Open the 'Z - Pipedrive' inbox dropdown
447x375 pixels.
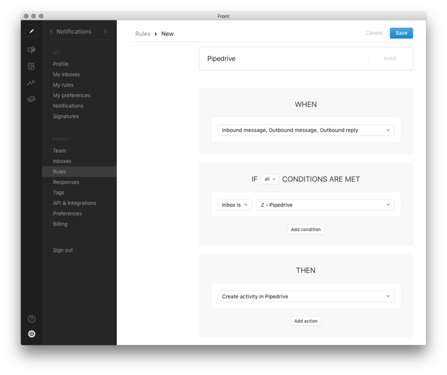point(325,205)
